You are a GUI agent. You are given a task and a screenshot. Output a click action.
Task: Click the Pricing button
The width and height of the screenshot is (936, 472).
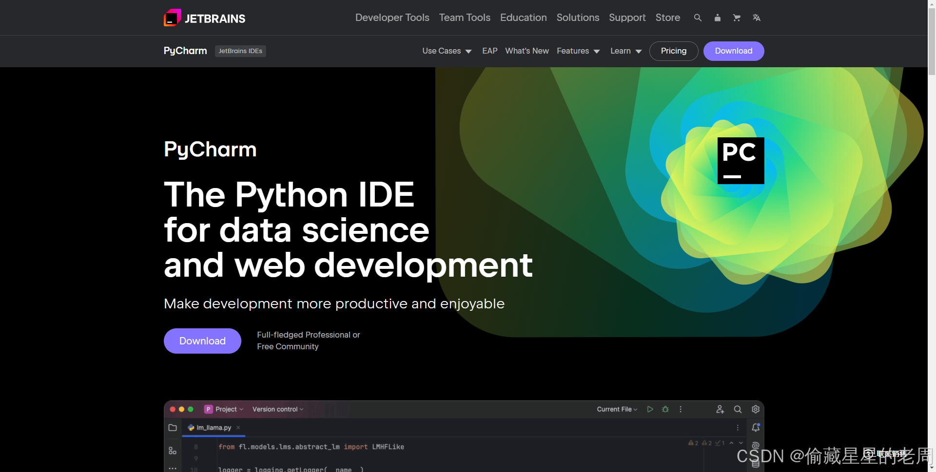pos(674,51)
